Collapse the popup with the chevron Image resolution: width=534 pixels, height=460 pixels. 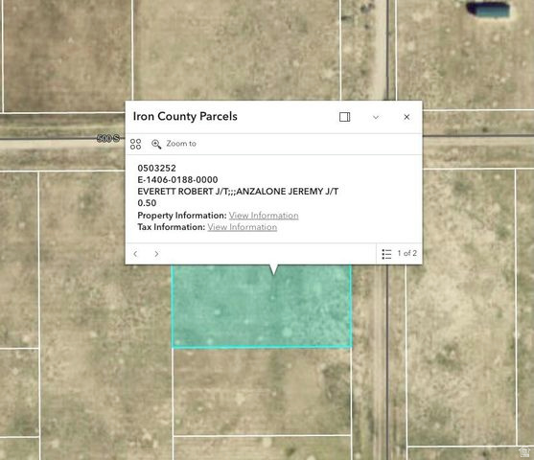376,117
